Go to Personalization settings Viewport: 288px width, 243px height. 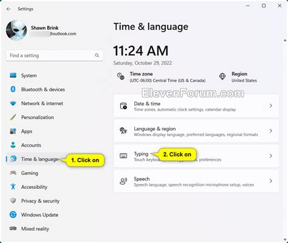[x=38, y=117]
